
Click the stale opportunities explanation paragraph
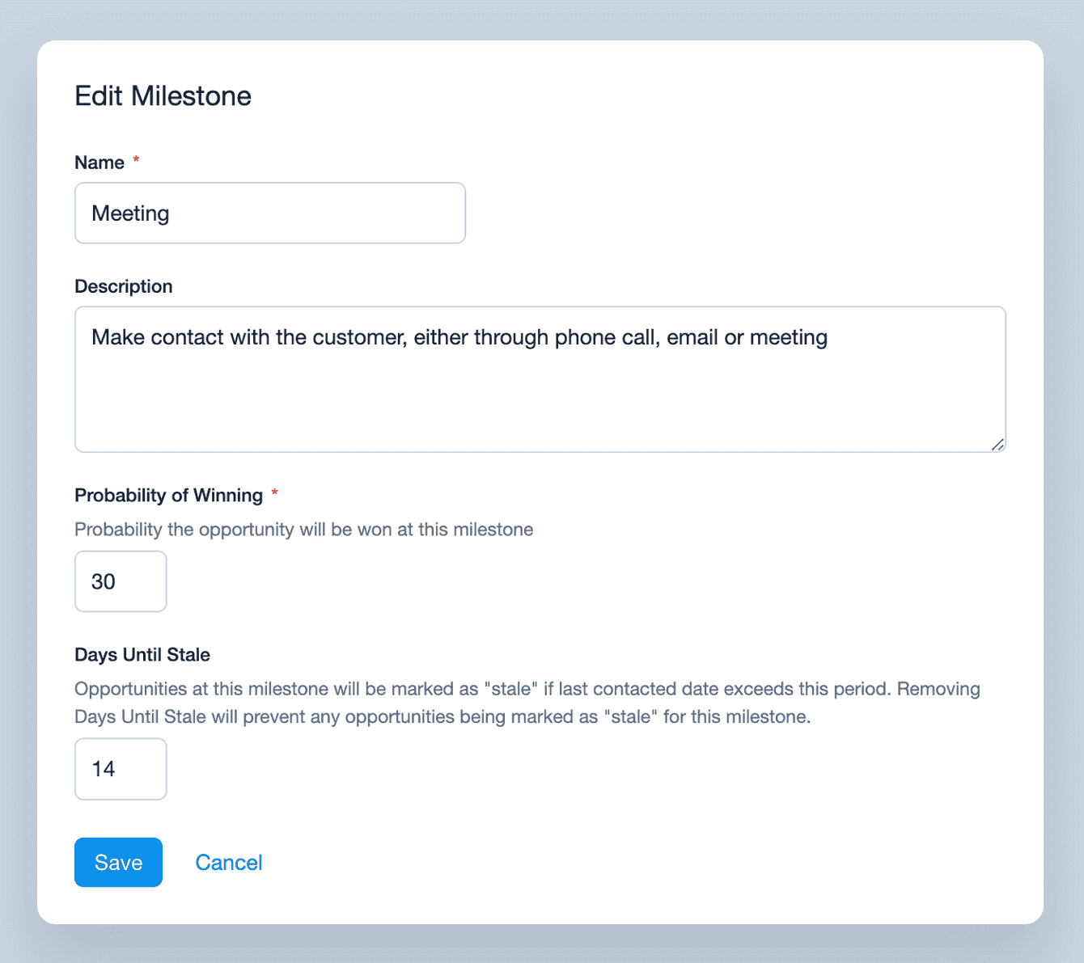click(x=527, y=703)
